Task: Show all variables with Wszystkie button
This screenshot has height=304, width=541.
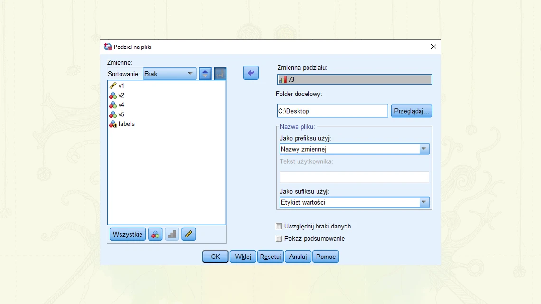Action: pyautogui.click(x=128, y=234)
